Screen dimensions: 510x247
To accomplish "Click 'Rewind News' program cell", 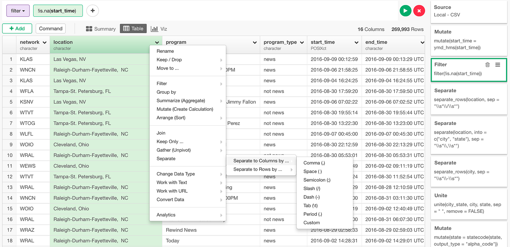I will (211, 230).
